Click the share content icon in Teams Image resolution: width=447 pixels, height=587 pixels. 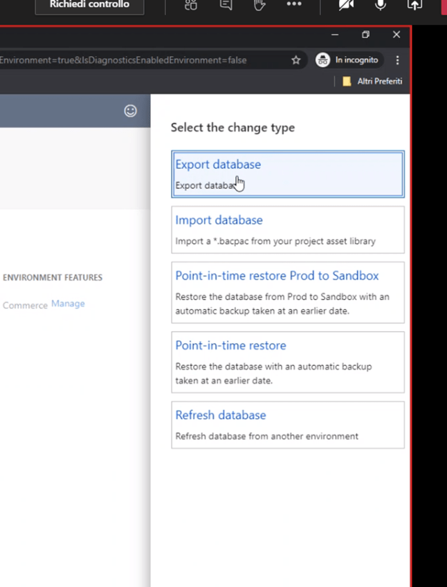pyautogui.click(x=414, y=5)
